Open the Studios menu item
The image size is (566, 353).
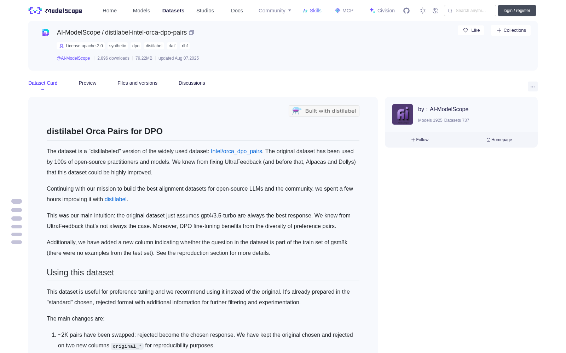(205, 11)
